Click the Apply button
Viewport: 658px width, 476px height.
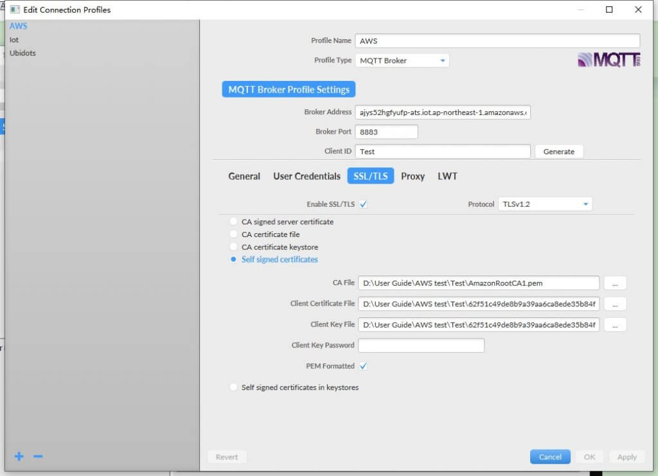627,457
